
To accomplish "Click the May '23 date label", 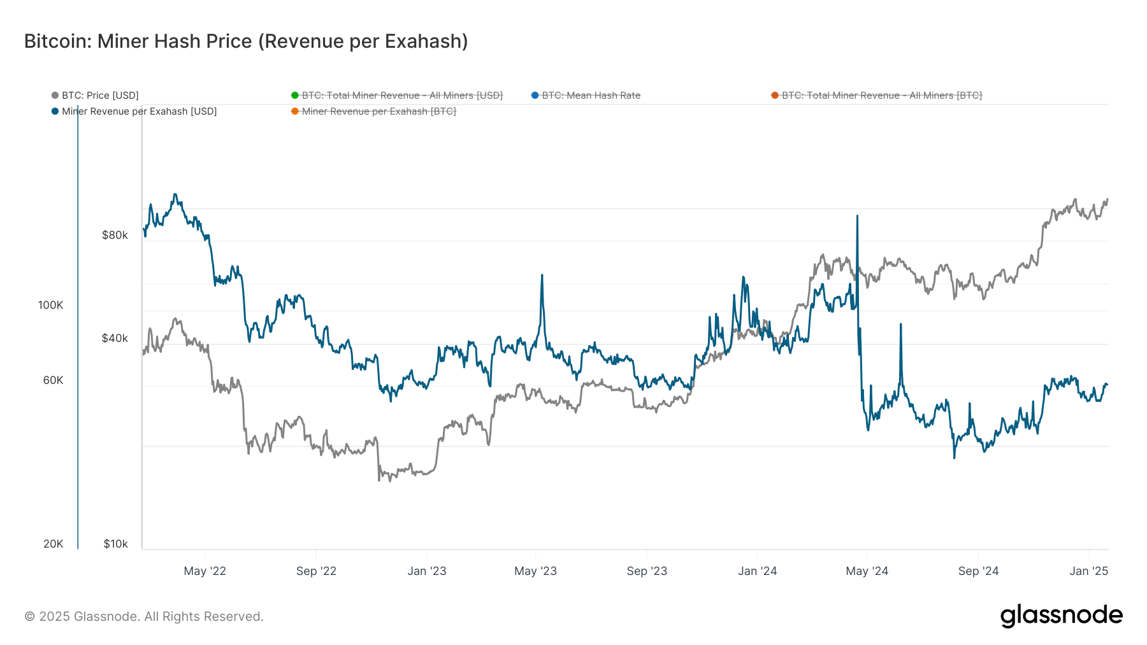I will [x=535, y=571].
